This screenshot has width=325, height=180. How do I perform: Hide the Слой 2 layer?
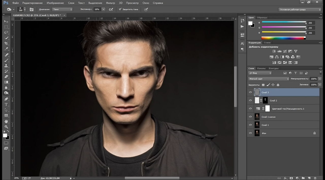point(250,101)
